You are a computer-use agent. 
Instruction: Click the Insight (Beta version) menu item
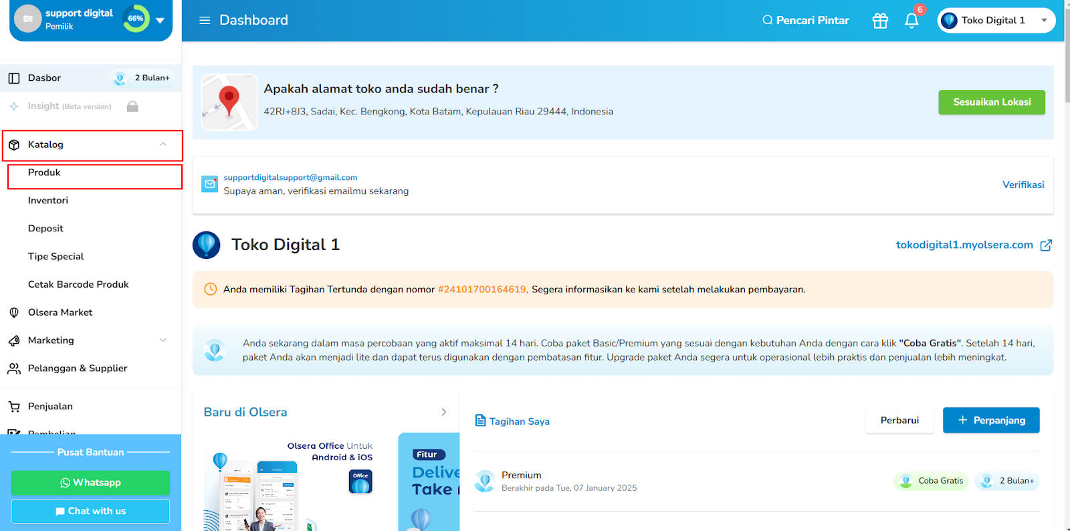70,106
